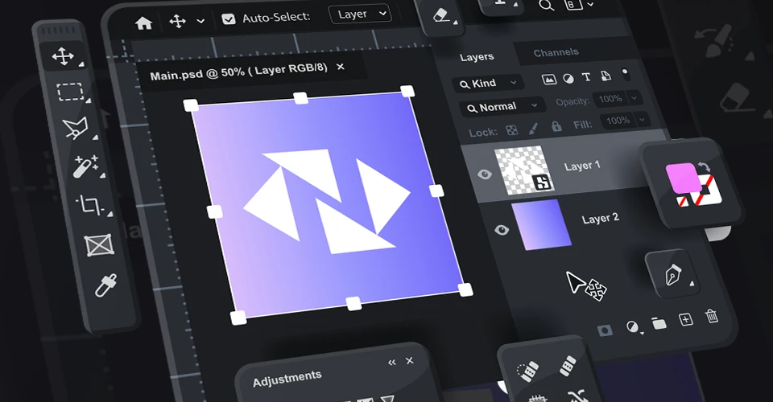Select the Spot Healing Brush tool
773x402 pixels.
pos(528,371)
